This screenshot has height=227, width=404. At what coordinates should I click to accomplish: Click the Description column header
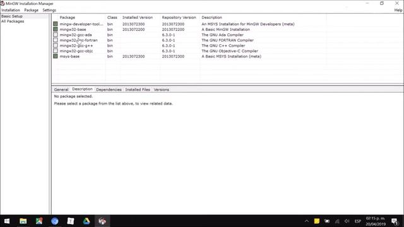(x=211, y=18)
